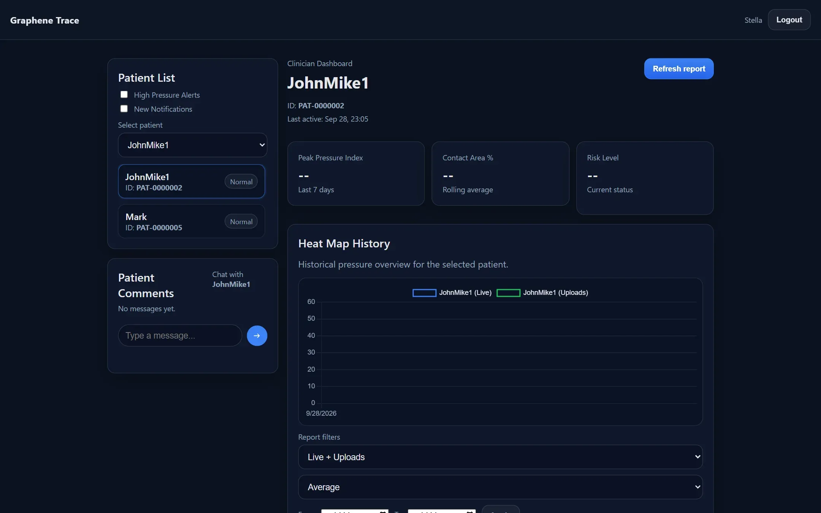Click y-axis value 60 on chart

point(311,302)
